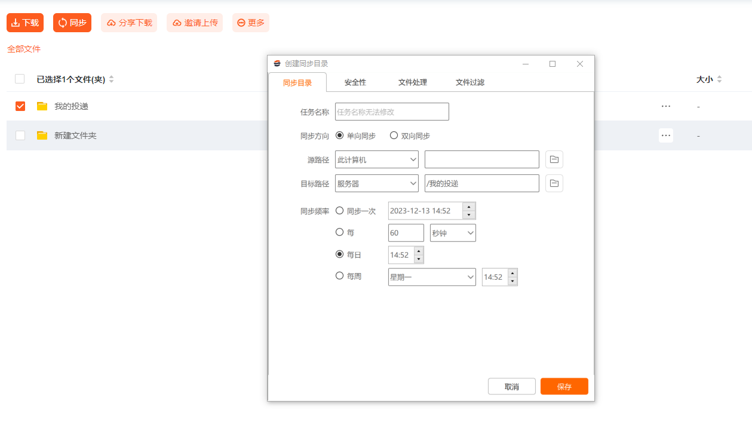Switch to the 安全性 tab

point(355,82)
